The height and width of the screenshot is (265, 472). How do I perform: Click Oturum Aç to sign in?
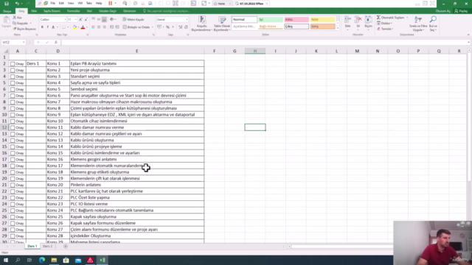tap(443, 11)
